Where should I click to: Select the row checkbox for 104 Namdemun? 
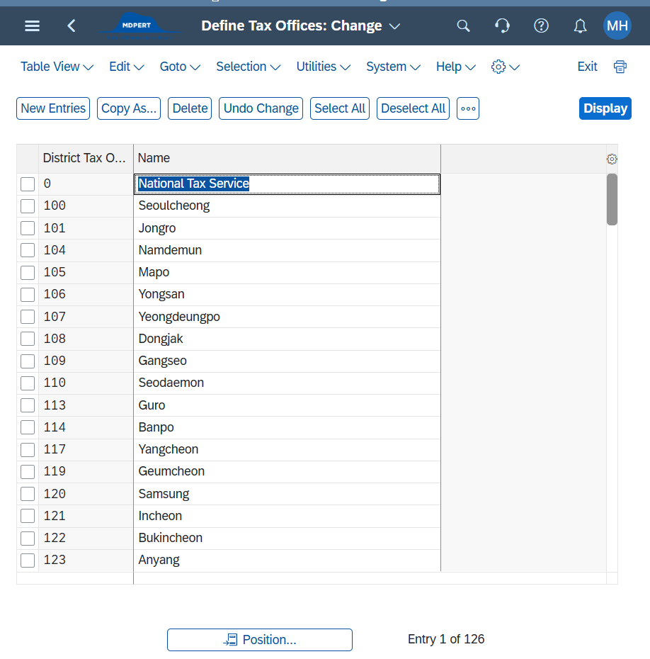[28, 250]
